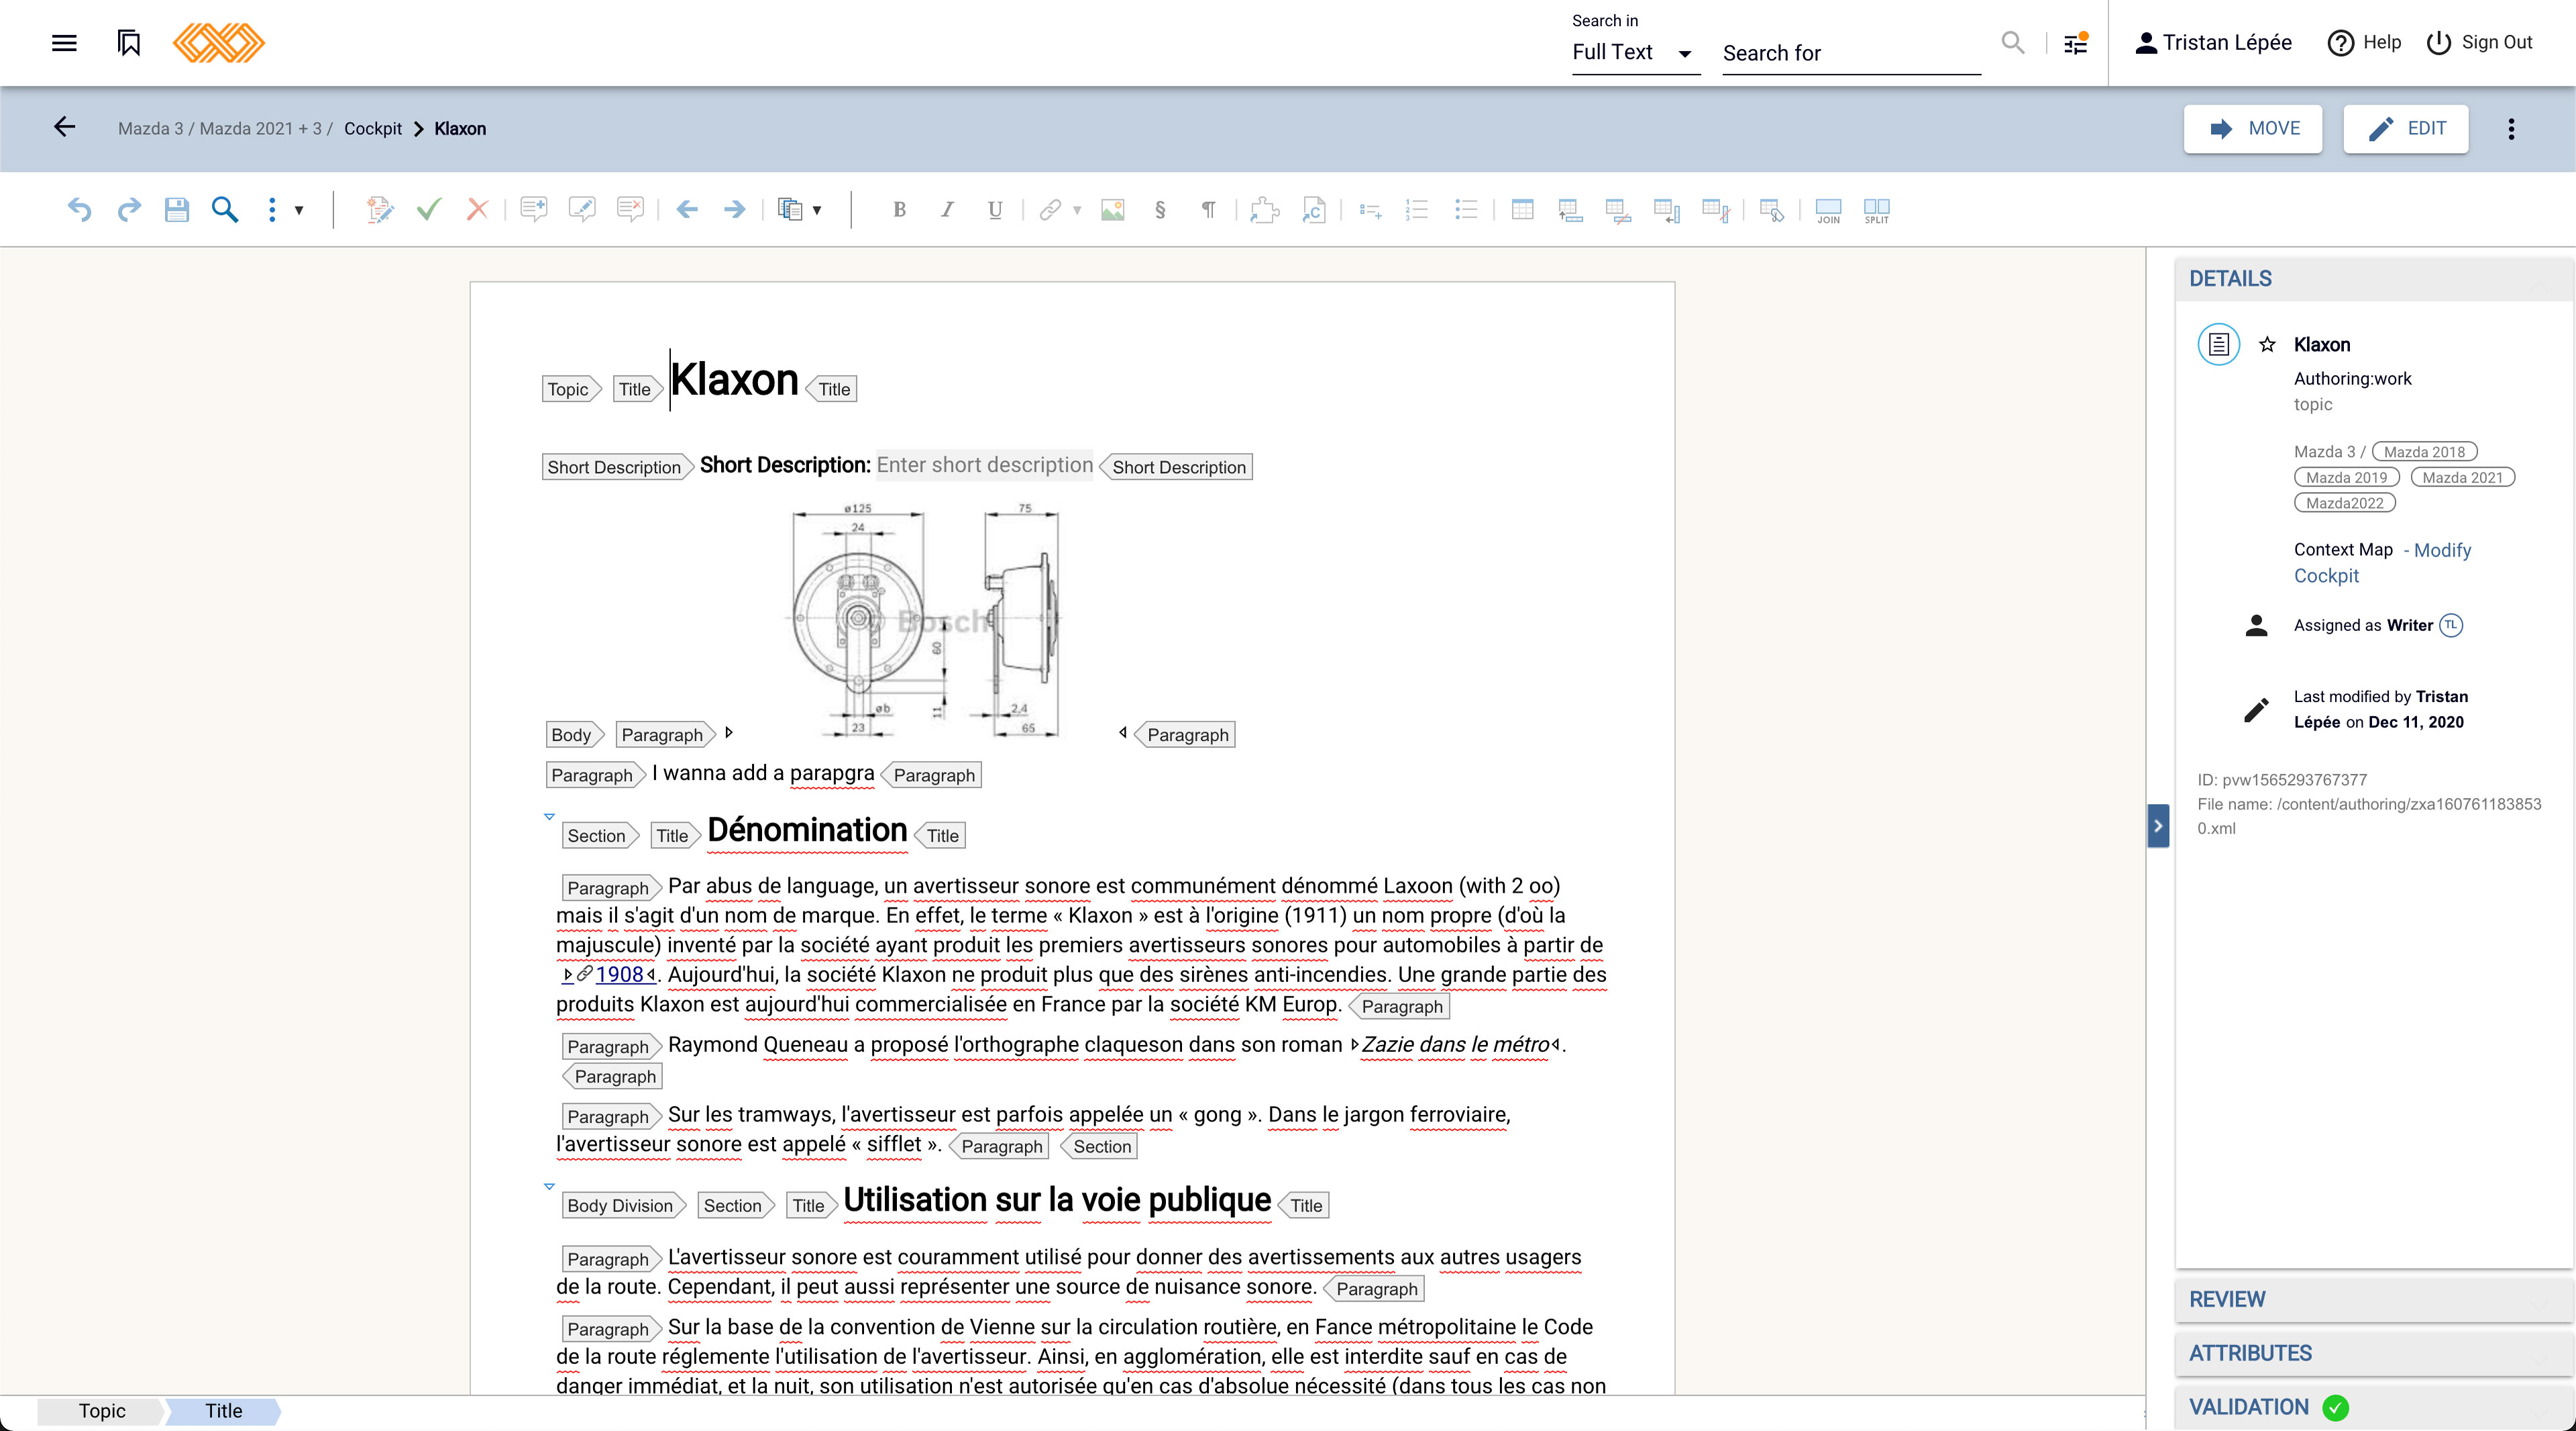The image size is (2576, 1431).
Task: Insert a paragraph with pilcrow icon
Action: click(1209, 209)
